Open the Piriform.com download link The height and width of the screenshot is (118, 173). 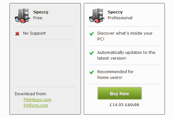(x=36, y=105)
